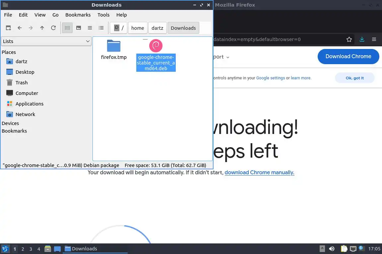Open Help menu

coord(122,15)
